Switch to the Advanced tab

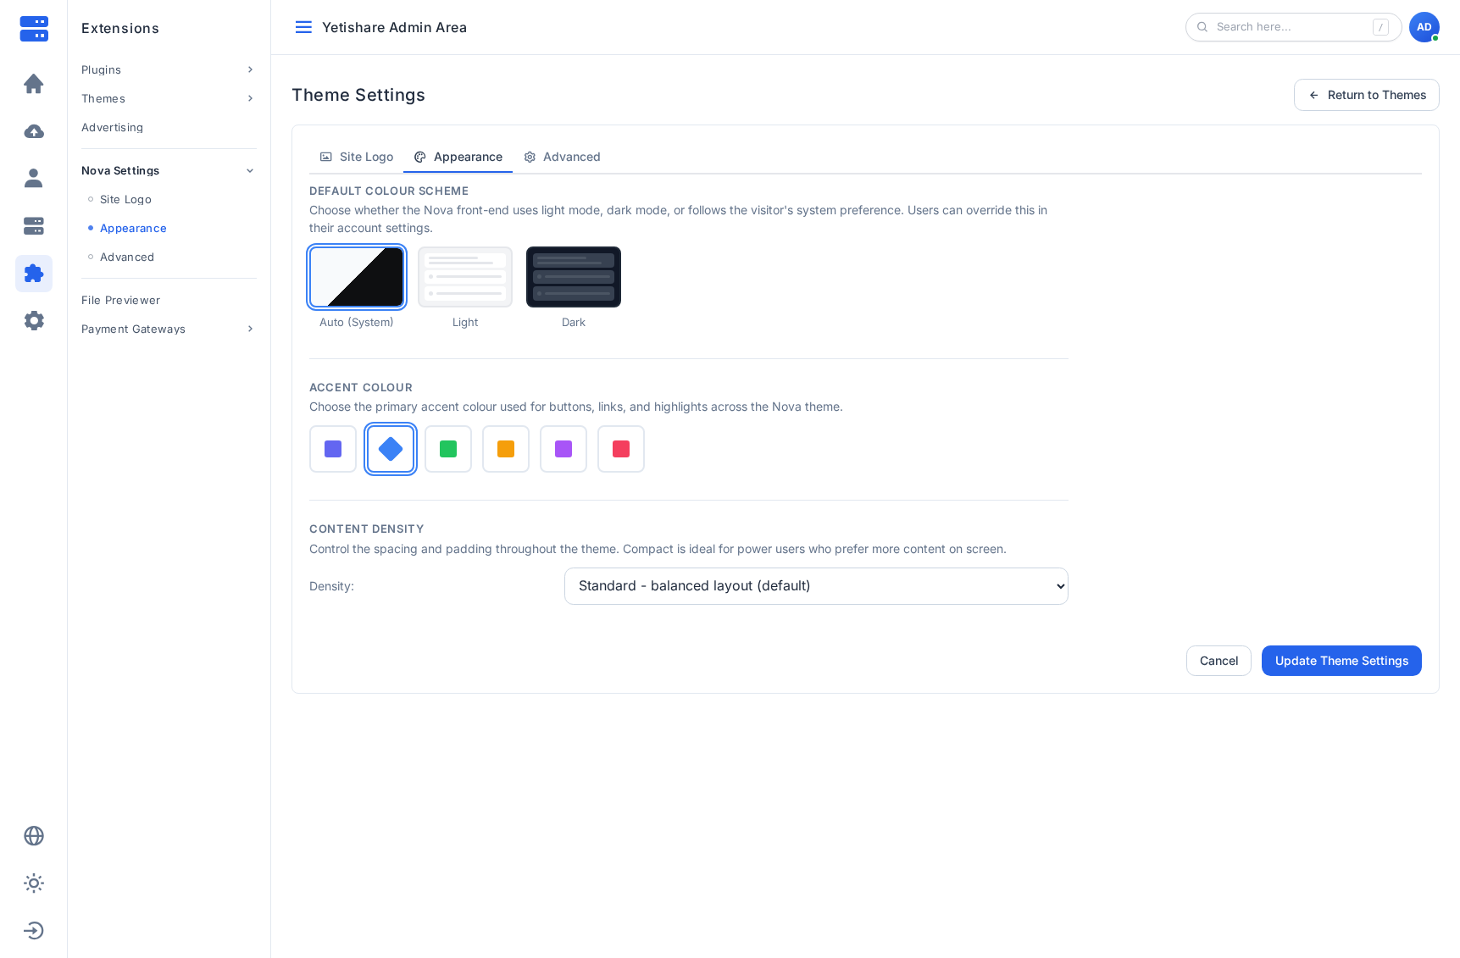(562, 157)
